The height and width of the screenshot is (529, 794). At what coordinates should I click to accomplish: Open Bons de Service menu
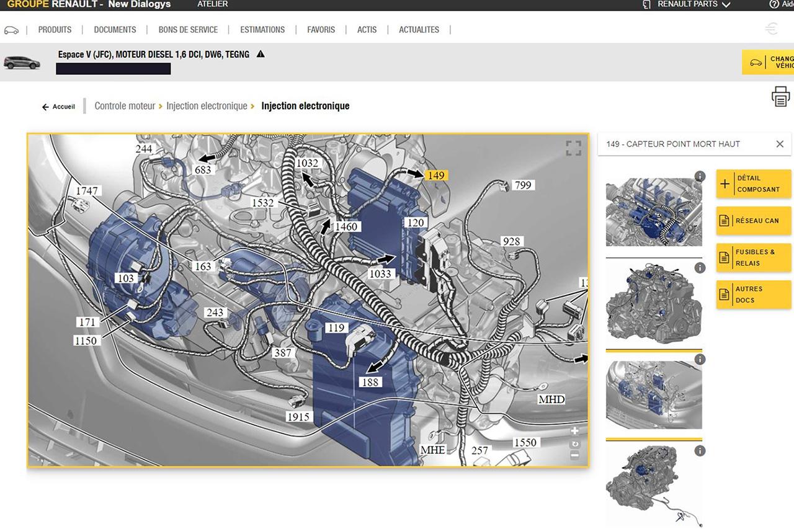click(x=188, y=29)
